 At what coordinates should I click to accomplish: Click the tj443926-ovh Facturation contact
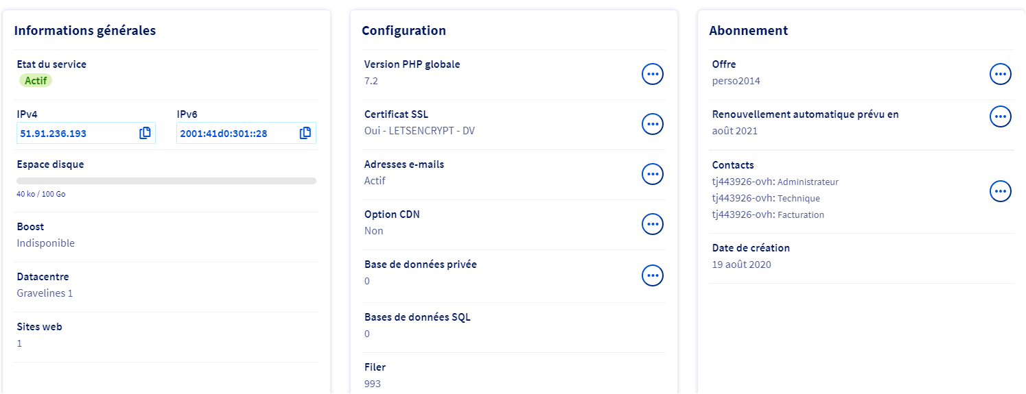768,215
